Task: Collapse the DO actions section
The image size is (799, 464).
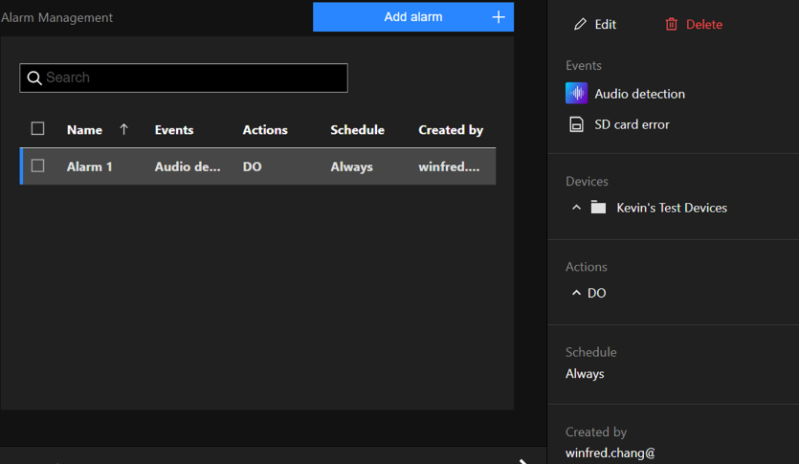Action: 576,293
